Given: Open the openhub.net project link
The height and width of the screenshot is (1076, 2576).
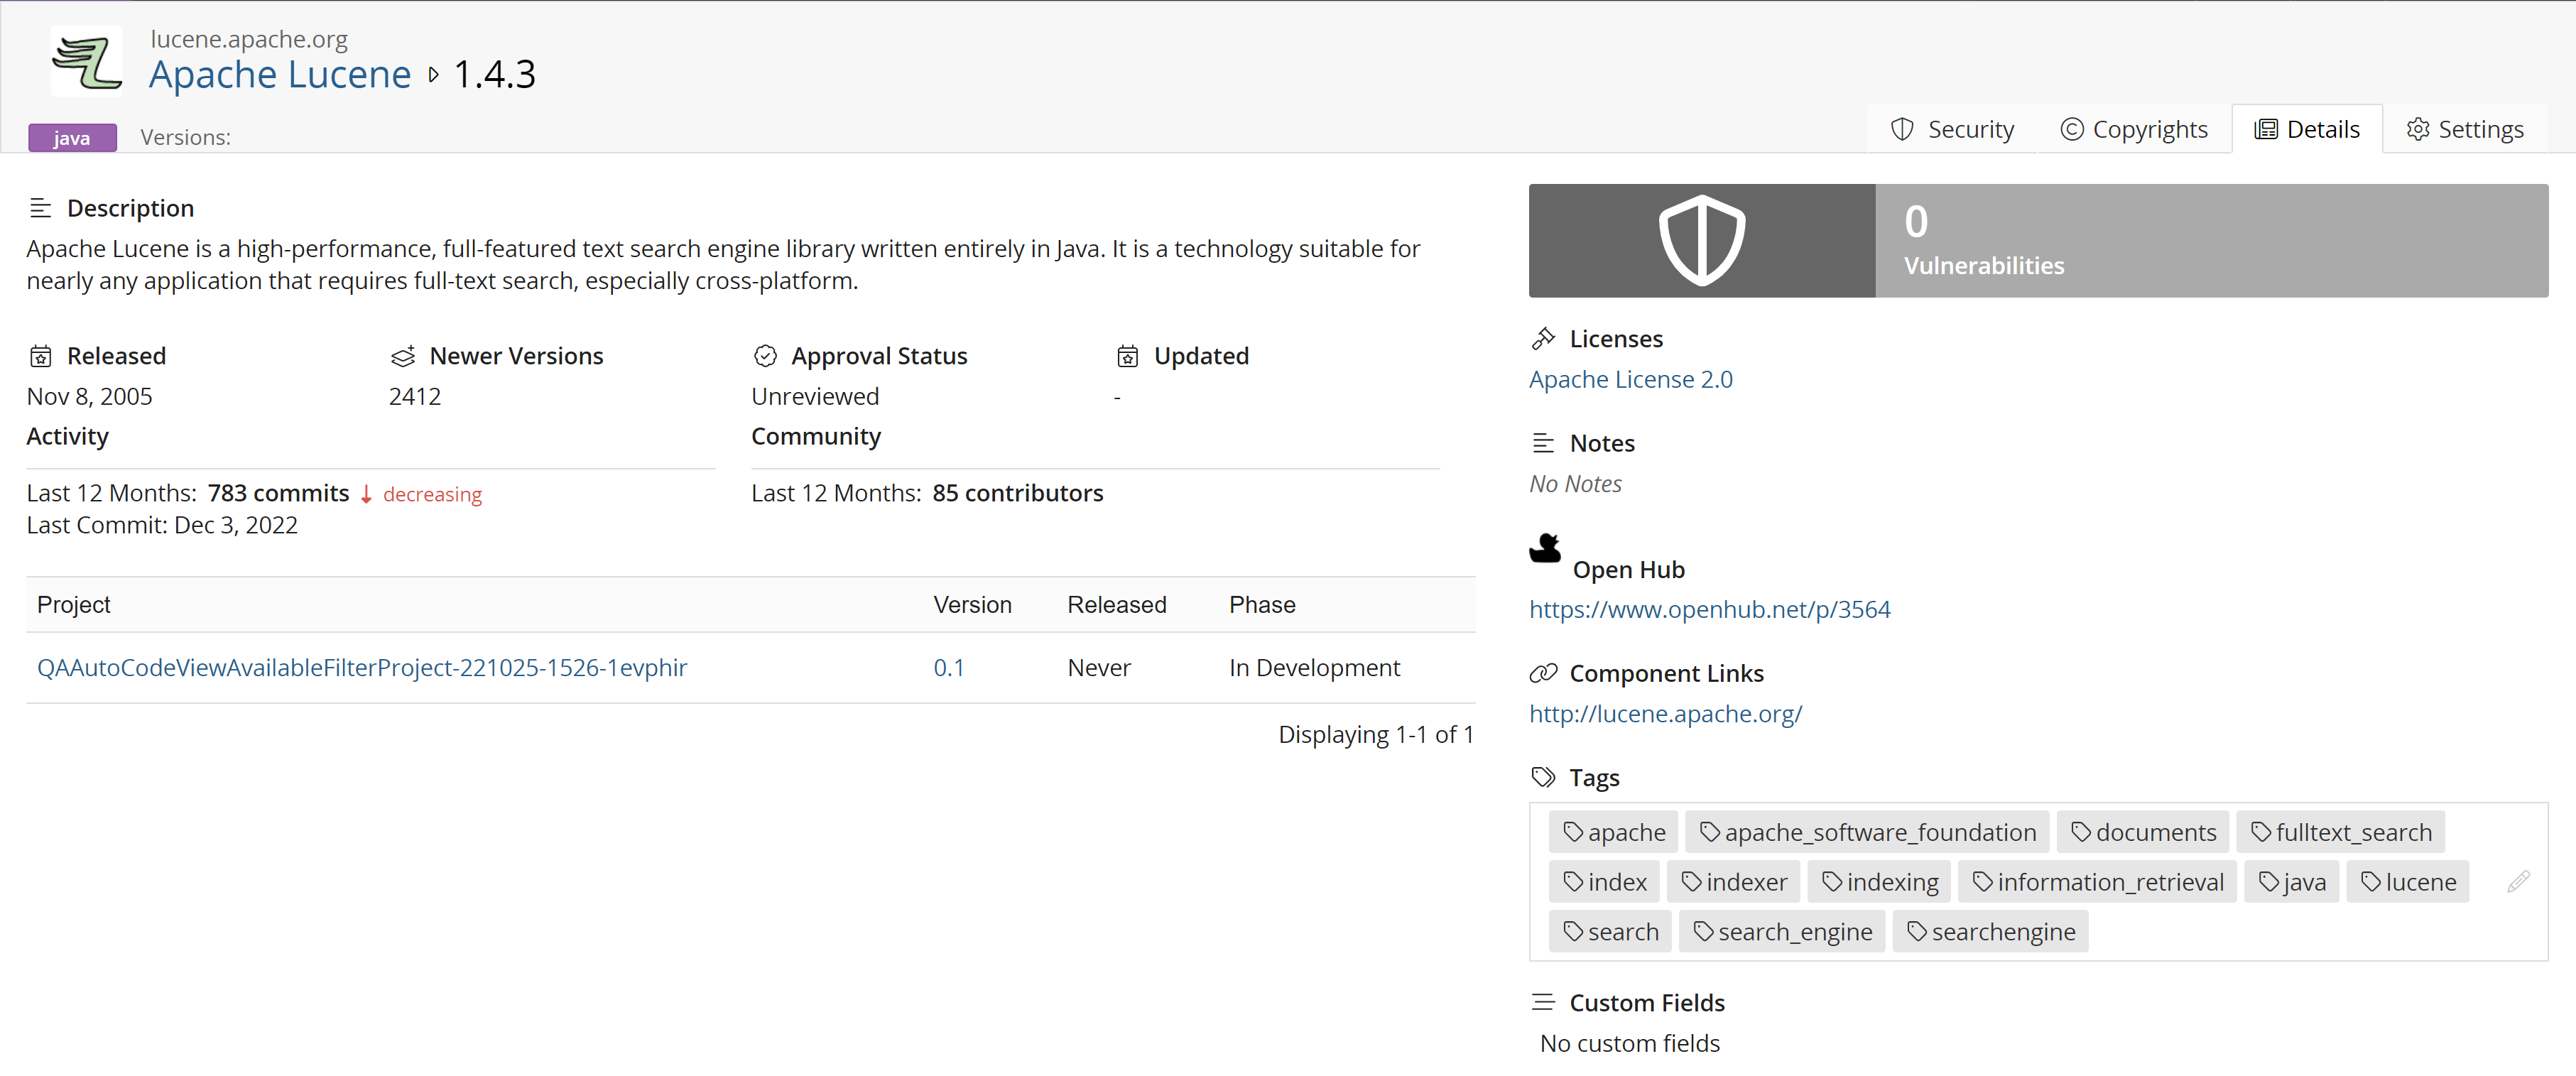Looking at the screenshot, I should [1709, 608].
